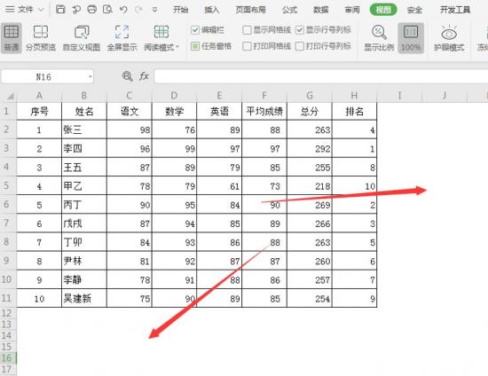The height and width of the screenshot is (376, 488).
Task: Enable 阅读模式 reading mode
Action: point(161,37)
